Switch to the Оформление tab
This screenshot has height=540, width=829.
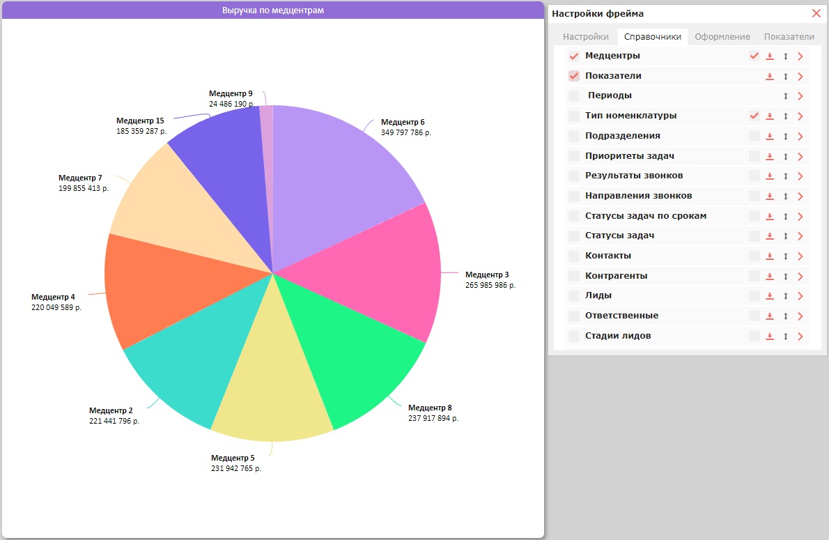(x=722, y=36)
